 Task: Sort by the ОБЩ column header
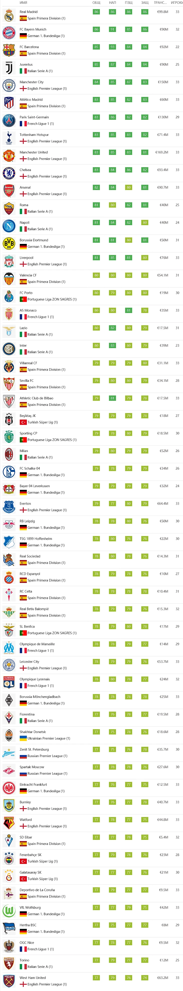[x=96, y=3]
